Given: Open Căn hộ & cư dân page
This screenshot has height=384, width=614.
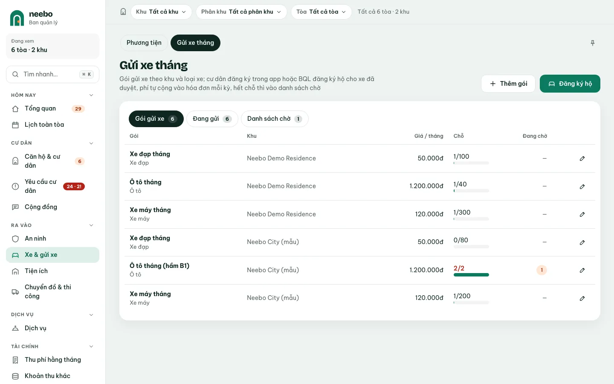Looking at the screenshot, I should 53,161.
